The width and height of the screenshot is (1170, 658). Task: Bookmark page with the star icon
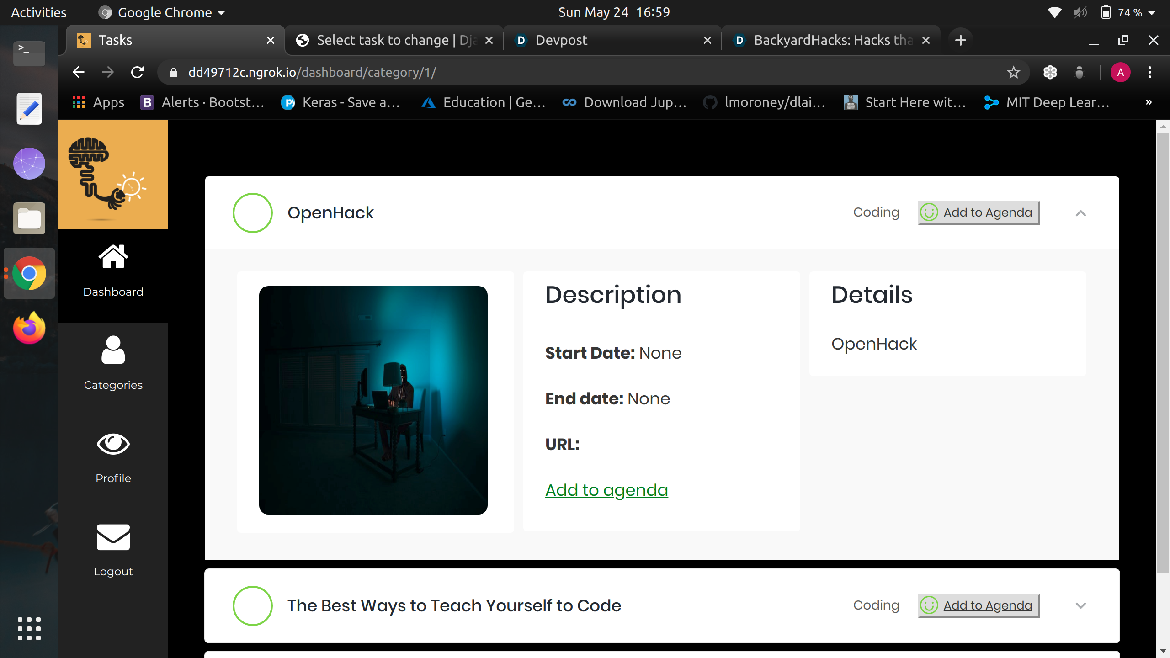(x=1013, y=72)
